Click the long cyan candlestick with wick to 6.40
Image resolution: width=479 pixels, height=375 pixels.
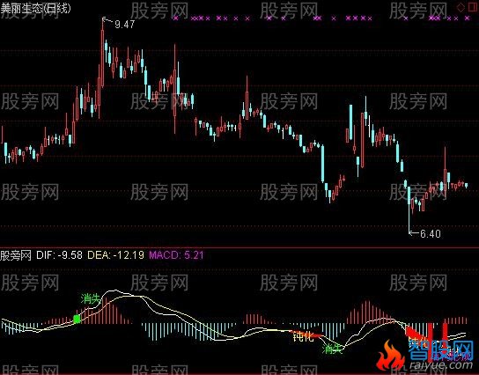point(409,210)
